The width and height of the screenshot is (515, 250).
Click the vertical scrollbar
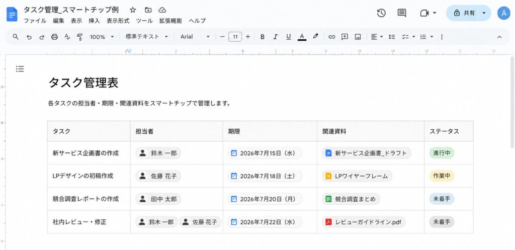point(512,102)
